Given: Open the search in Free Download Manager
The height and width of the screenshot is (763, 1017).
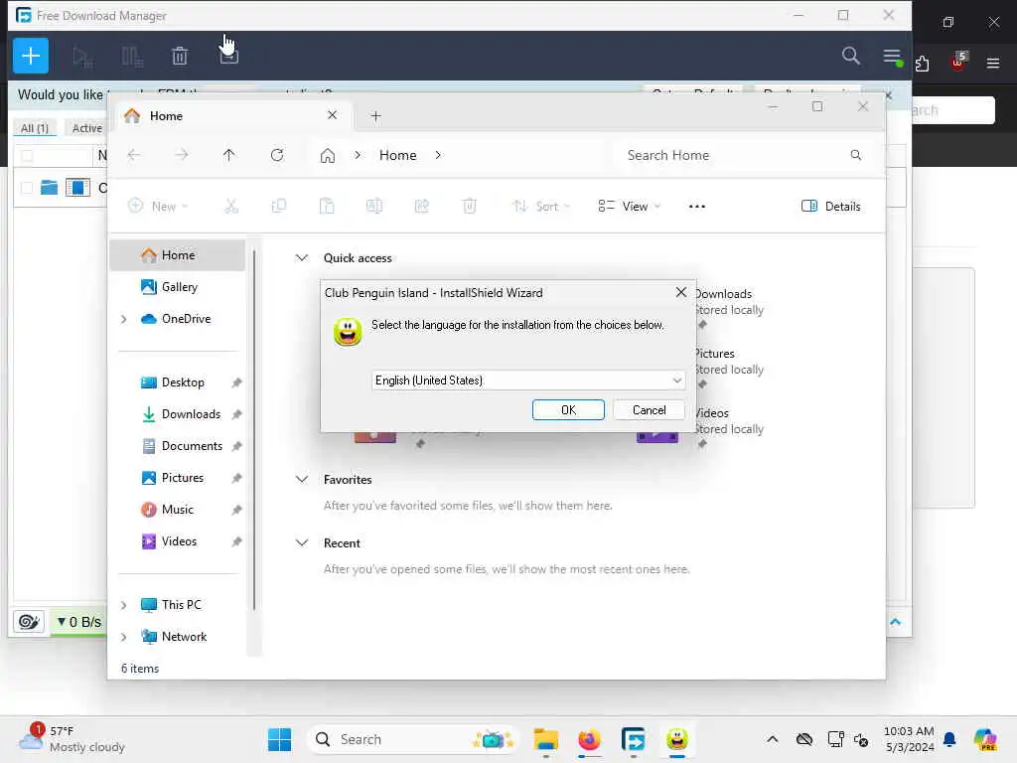Looking at the screenshot, I should [x=850, y=56].
